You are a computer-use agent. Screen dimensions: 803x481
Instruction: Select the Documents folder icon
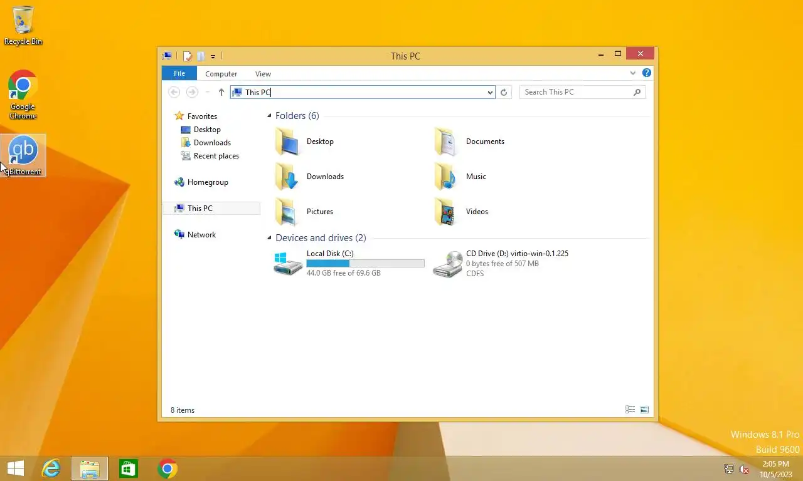[x=446, y=142]
